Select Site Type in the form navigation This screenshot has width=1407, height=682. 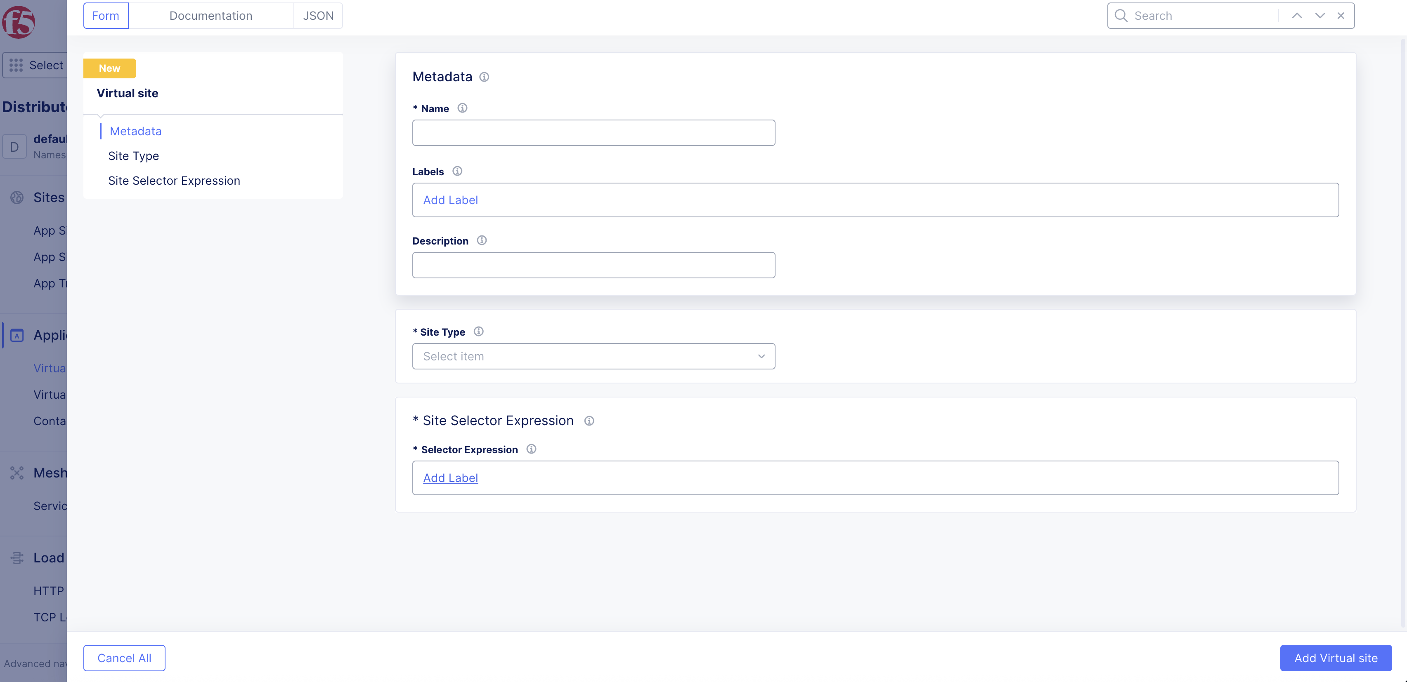(133, 156)
